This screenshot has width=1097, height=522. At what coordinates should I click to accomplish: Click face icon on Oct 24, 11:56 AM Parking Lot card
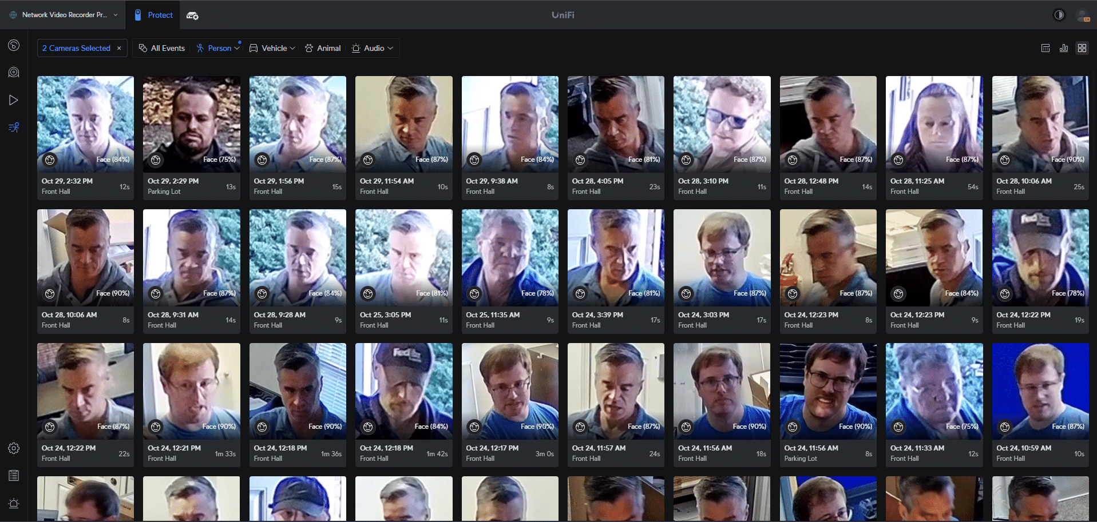pyautogui.click(x=793, y=427)
